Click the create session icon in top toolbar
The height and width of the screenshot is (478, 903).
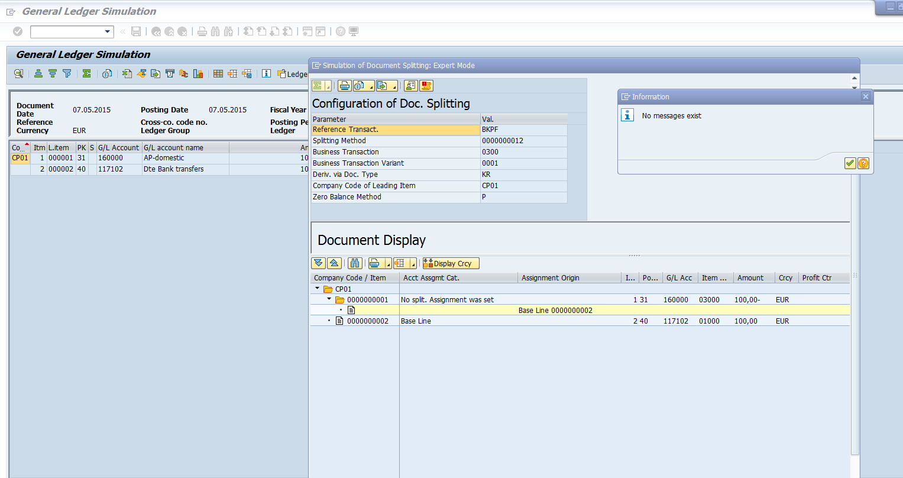tap(307, 31)
